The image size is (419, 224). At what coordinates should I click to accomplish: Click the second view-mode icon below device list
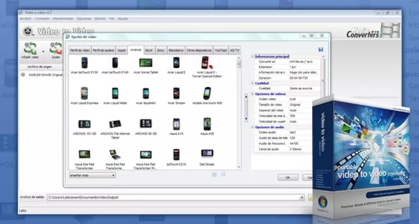click(x=223, y=175)
